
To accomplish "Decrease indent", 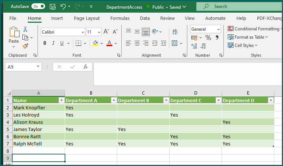I will [154, 43].
